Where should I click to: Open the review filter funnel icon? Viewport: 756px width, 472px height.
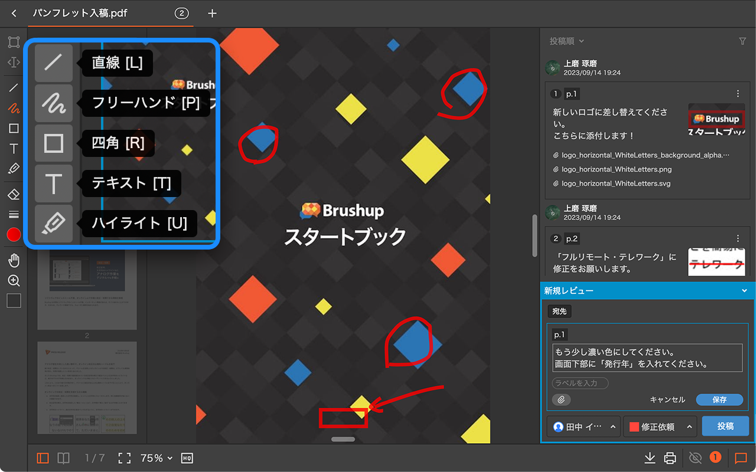click(742, 41)
